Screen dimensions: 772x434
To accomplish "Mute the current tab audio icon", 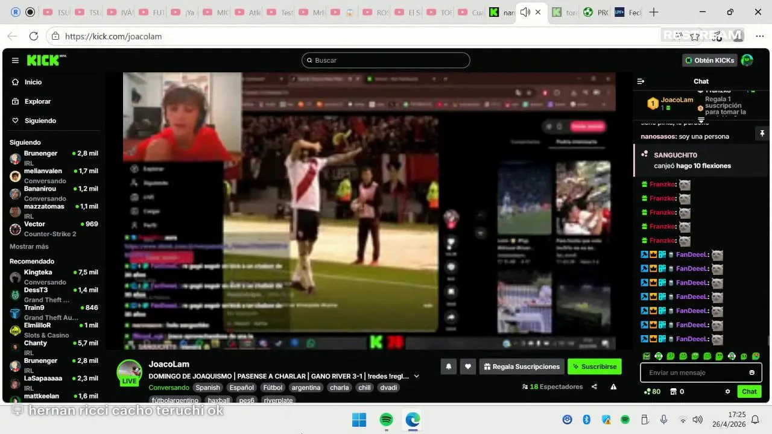I will coord(525,12).
